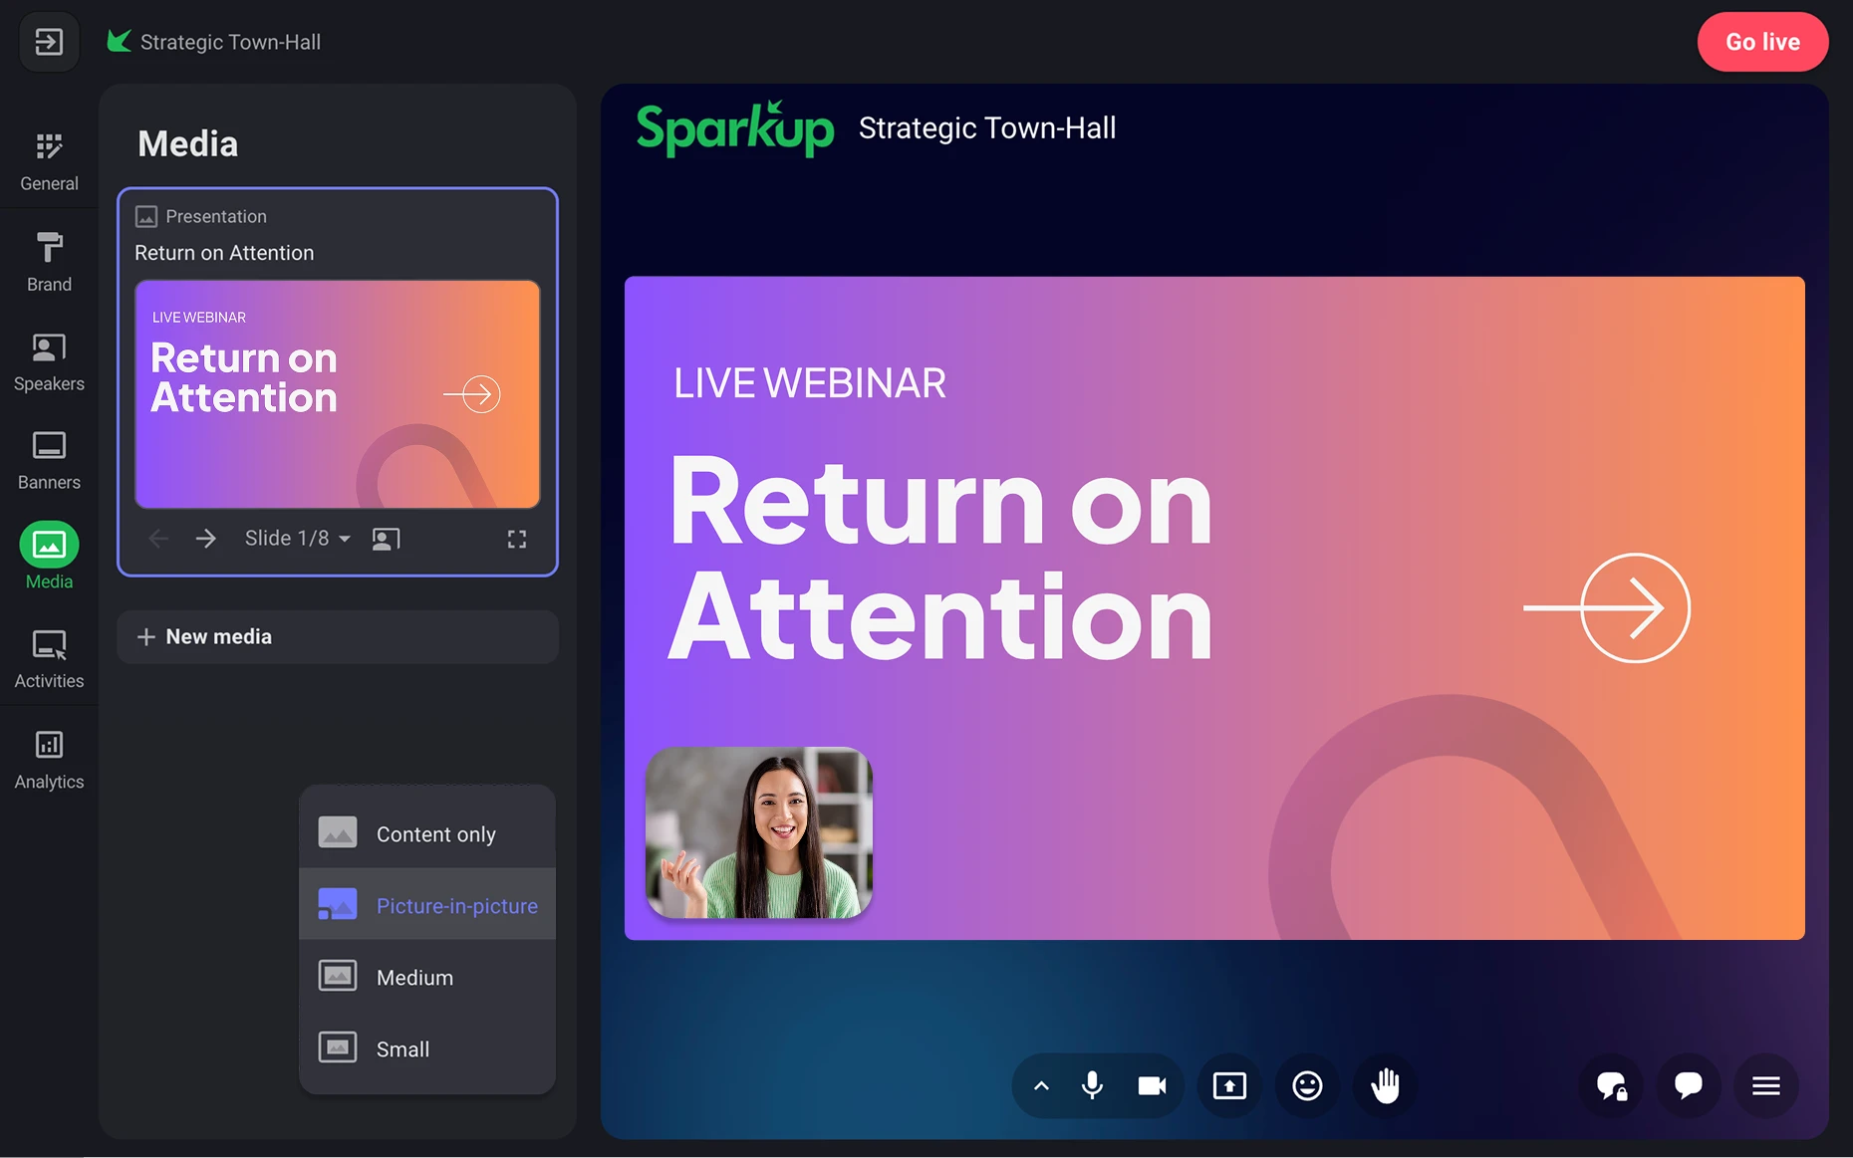Open the emoji reactions
1853x1158 pixels.
pos(1307,1085)
